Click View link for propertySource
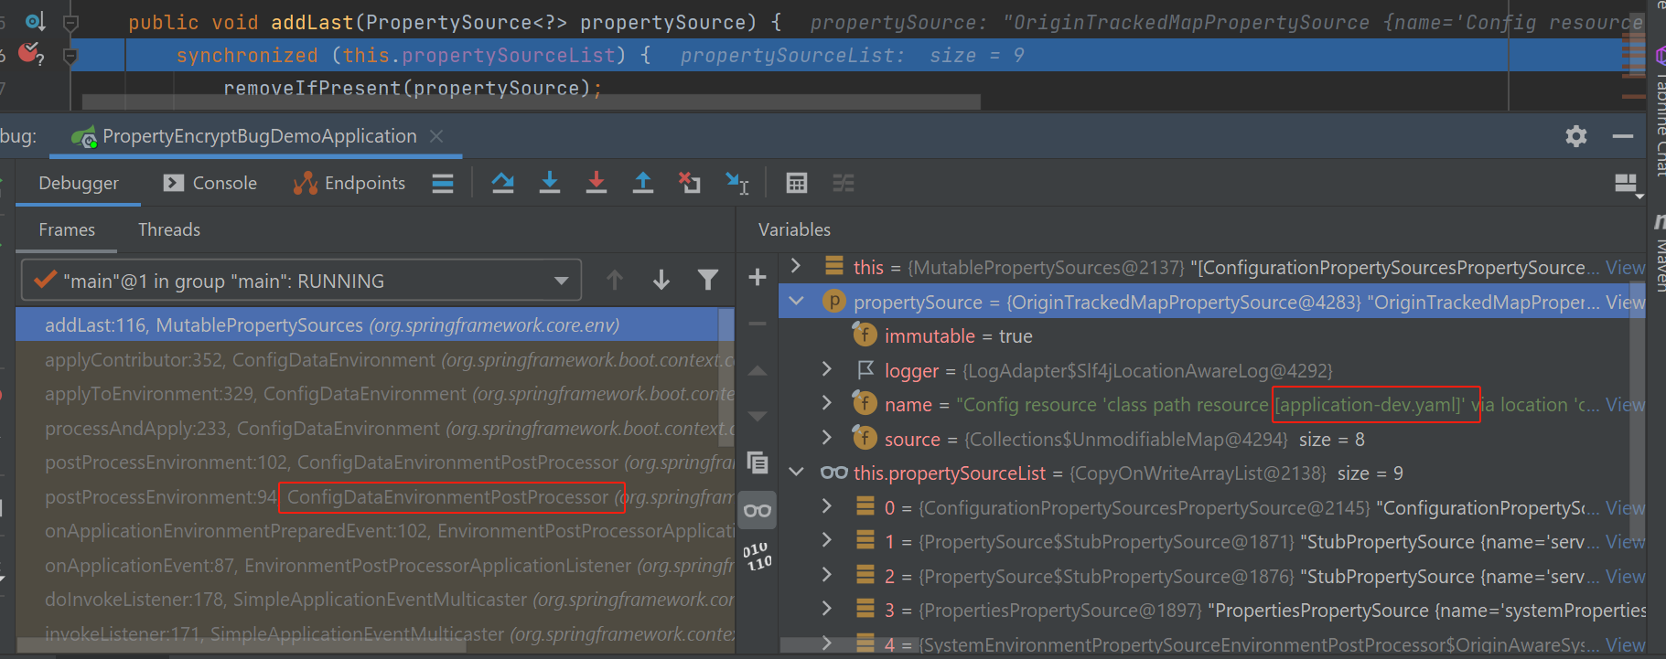This screenshot has width=1666, height=659. click(x=1625, y=302)
